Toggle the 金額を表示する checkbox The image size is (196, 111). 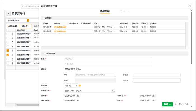pos(28,20)
